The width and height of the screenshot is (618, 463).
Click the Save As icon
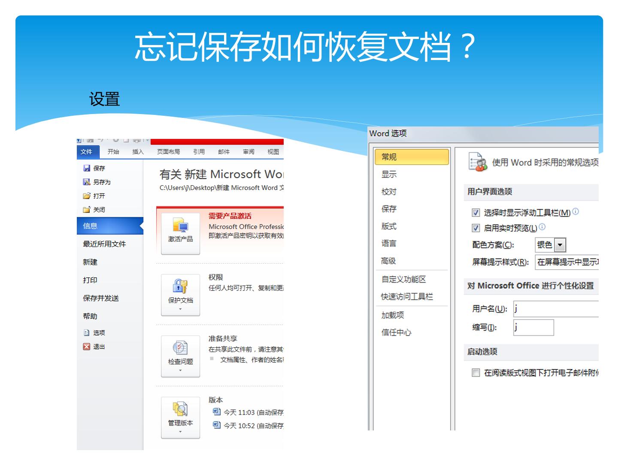pos(87,182)
